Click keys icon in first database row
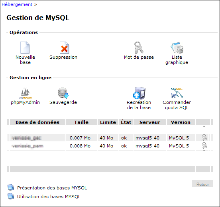Viewport: 220px width, 207px height. click(204, 137)
